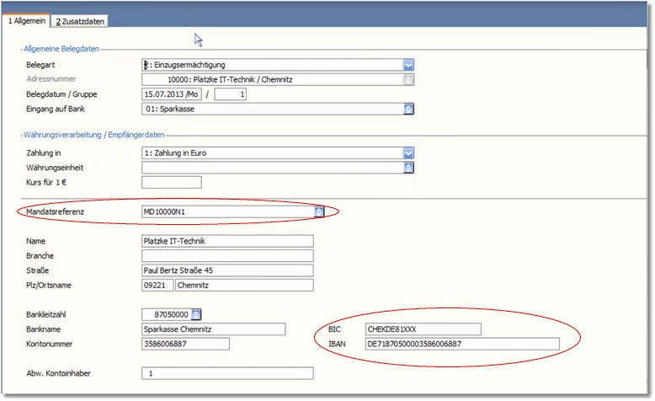
Task: Open the Währungseinheit lookup icon
Action: coord(408,167)
